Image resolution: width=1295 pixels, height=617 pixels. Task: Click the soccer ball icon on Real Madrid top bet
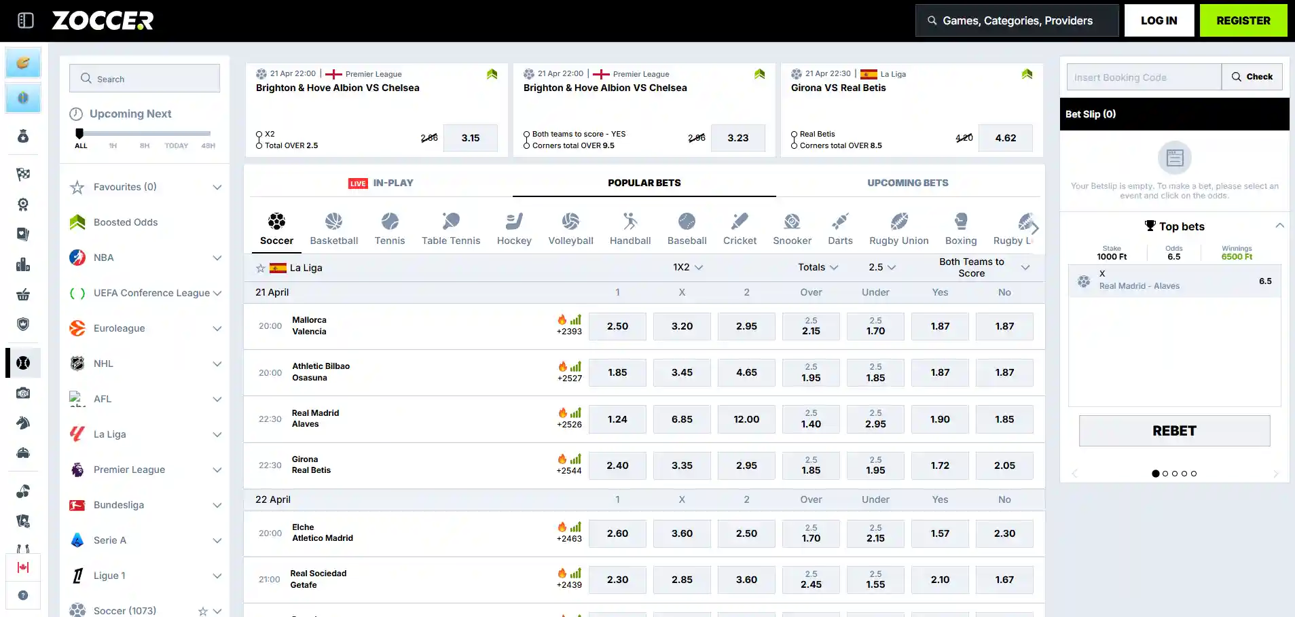[x=1084, y=281]
